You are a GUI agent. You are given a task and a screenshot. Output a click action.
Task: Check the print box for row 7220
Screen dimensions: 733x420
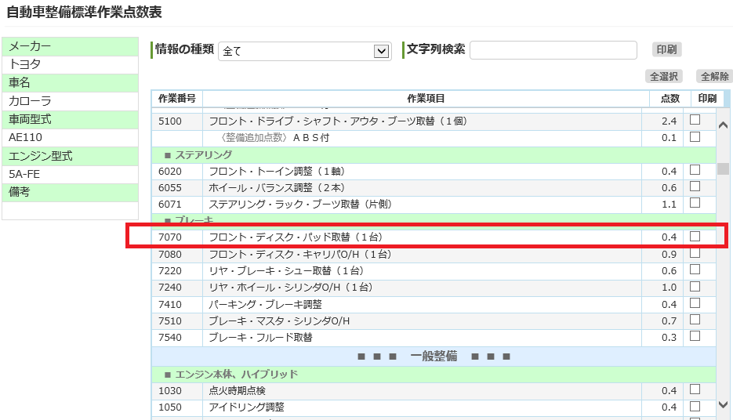[695, 270]
